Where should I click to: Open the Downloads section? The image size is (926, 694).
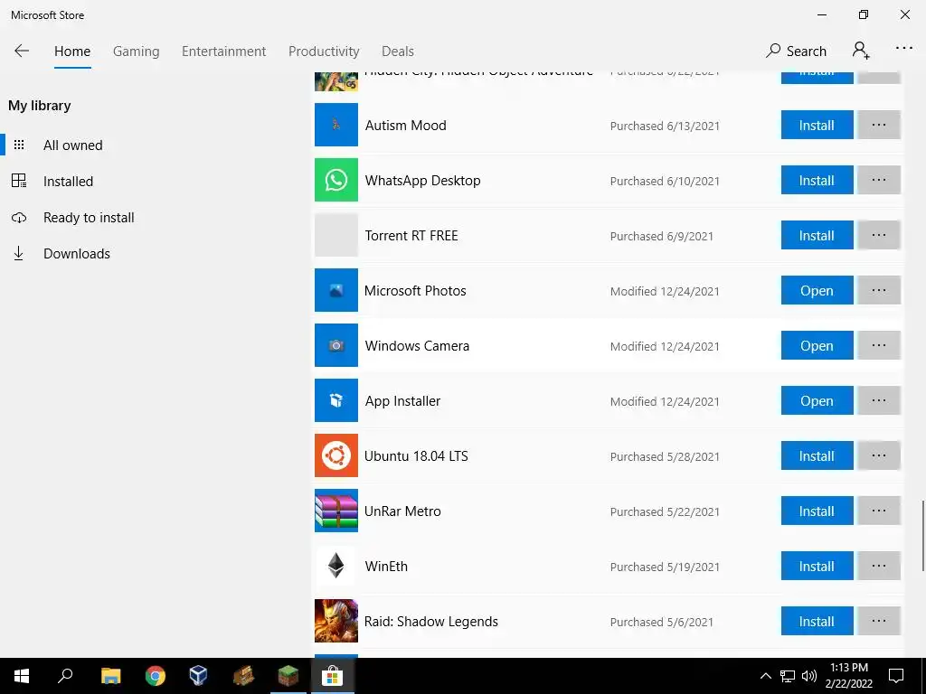click(x=76, y=254)
